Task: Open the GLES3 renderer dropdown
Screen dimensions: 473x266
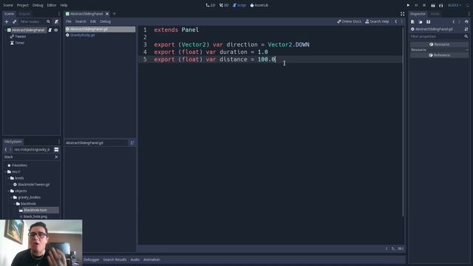Action: (x=455, y=5)
